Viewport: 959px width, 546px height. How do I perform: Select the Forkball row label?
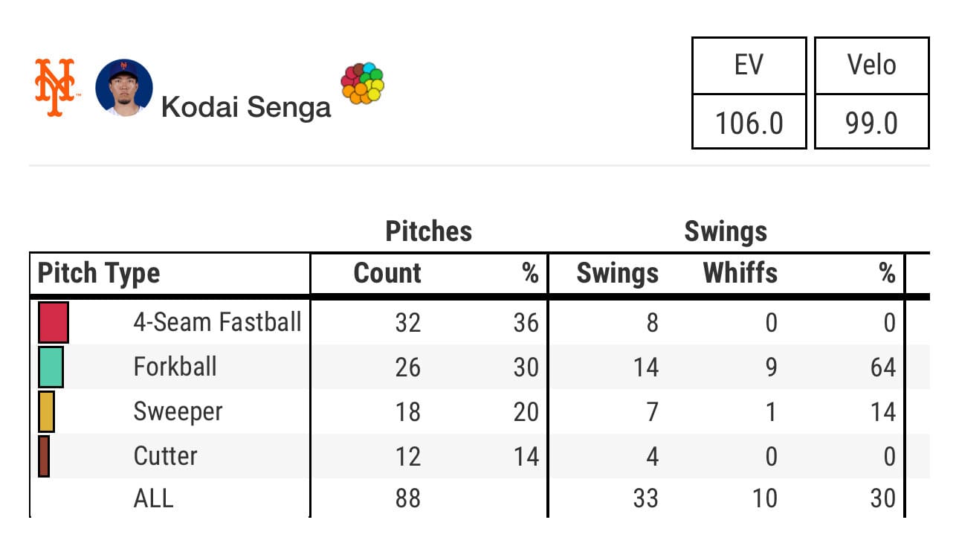175,367
